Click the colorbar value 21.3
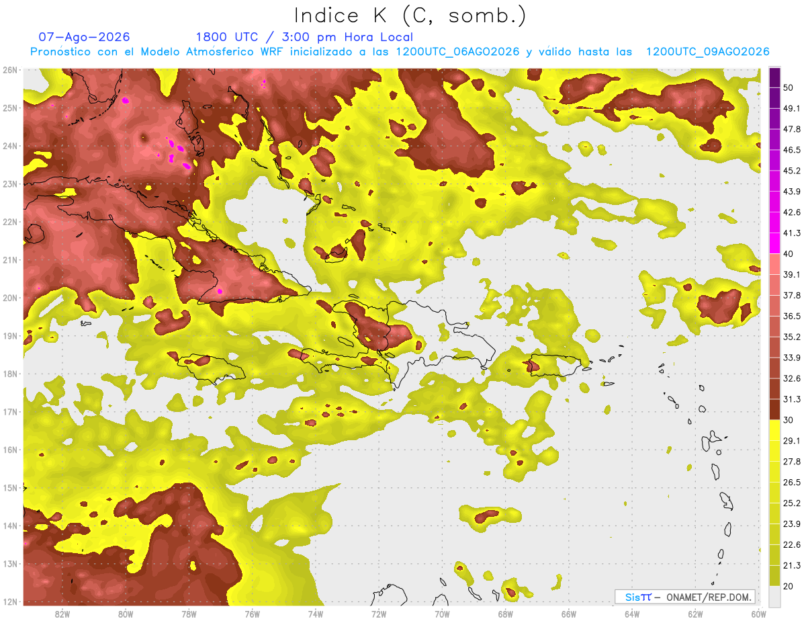806x623 pixels. 792,565
